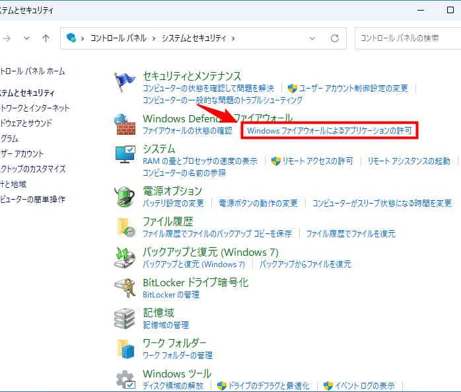Select コンピューターの簡単操作 in sidebar

coord(32,199)
